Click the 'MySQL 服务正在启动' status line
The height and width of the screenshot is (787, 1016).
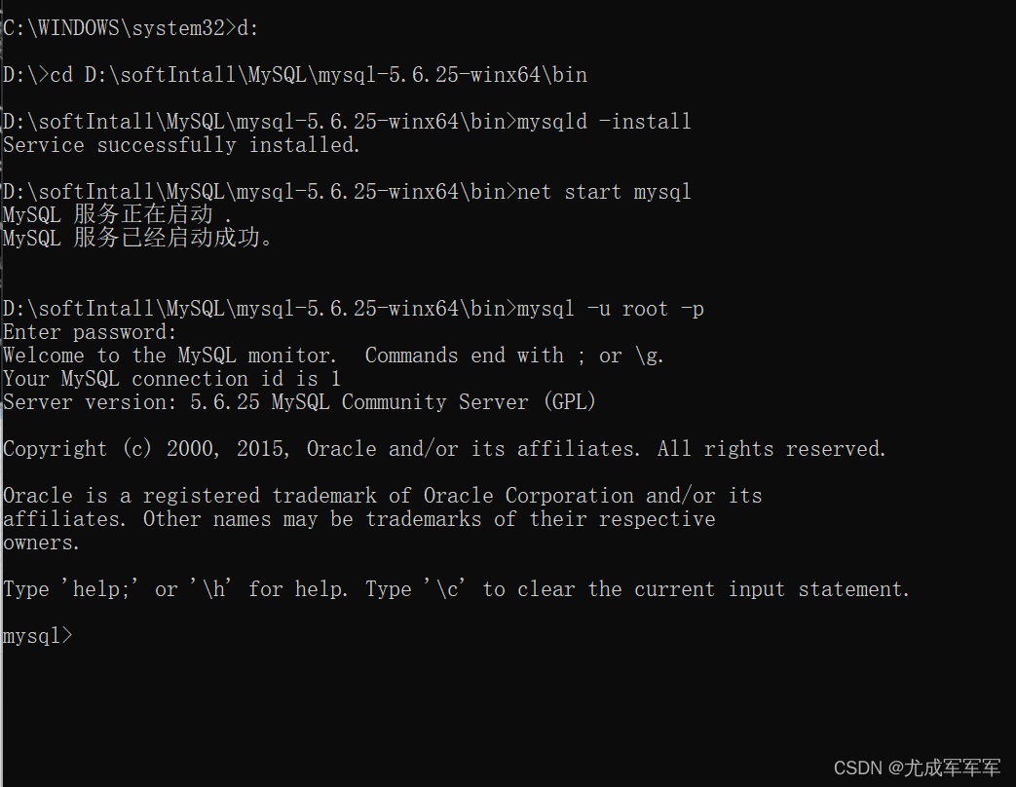coord(117,214)
